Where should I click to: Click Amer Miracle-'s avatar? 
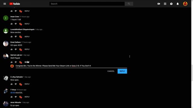pos(6,104)
